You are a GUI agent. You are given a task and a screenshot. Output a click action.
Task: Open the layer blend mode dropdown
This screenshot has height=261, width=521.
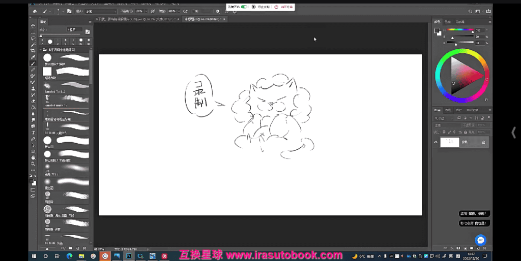[x=447, y=125]
